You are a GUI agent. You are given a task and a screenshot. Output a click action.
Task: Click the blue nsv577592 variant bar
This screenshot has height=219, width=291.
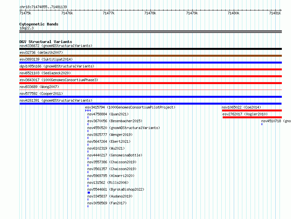click(x=150, y=97)
